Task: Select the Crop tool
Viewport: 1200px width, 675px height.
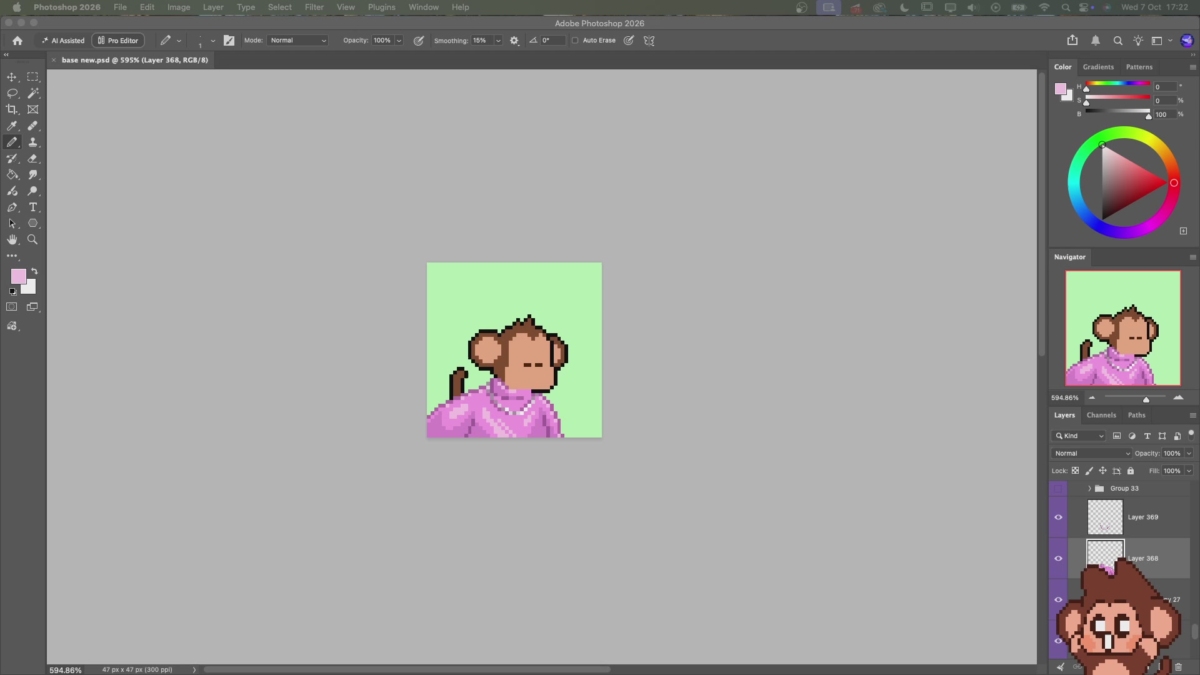Action: point(12,109)
